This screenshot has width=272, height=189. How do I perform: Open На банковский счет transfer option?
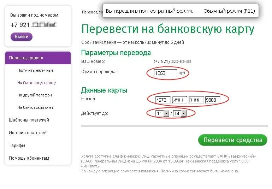pos(35,108)
